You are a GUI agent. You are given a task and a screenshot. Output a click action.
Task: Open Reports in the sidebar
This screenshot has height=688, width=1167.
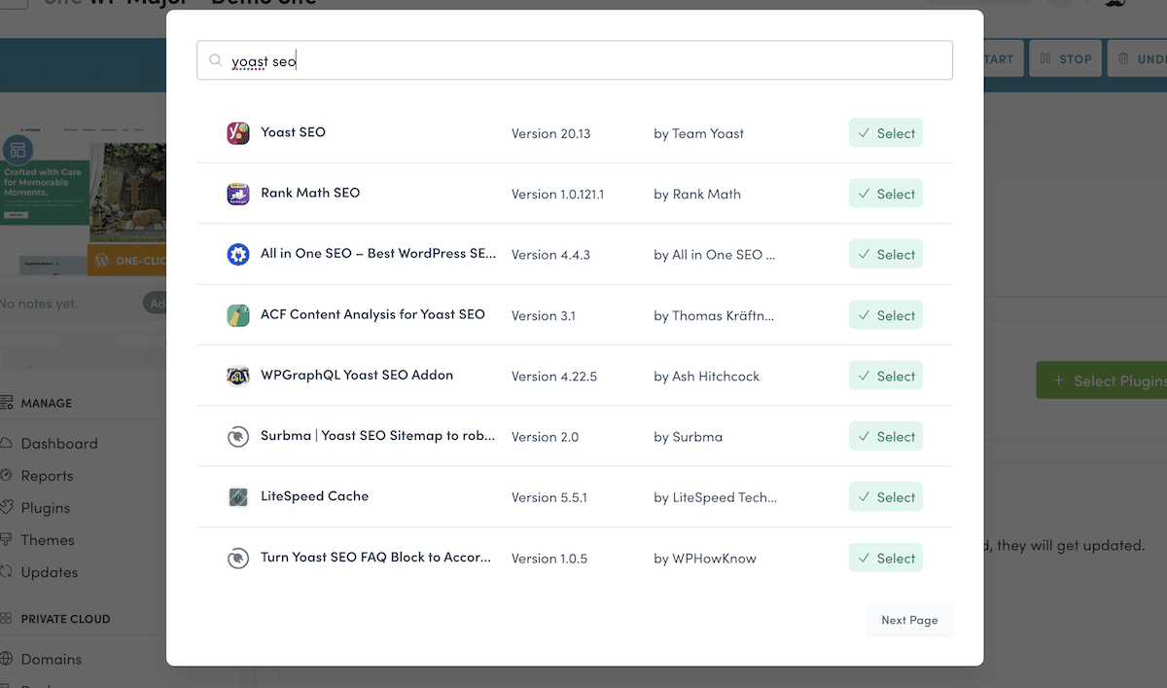pyautogui.click(x=47, y=475)
